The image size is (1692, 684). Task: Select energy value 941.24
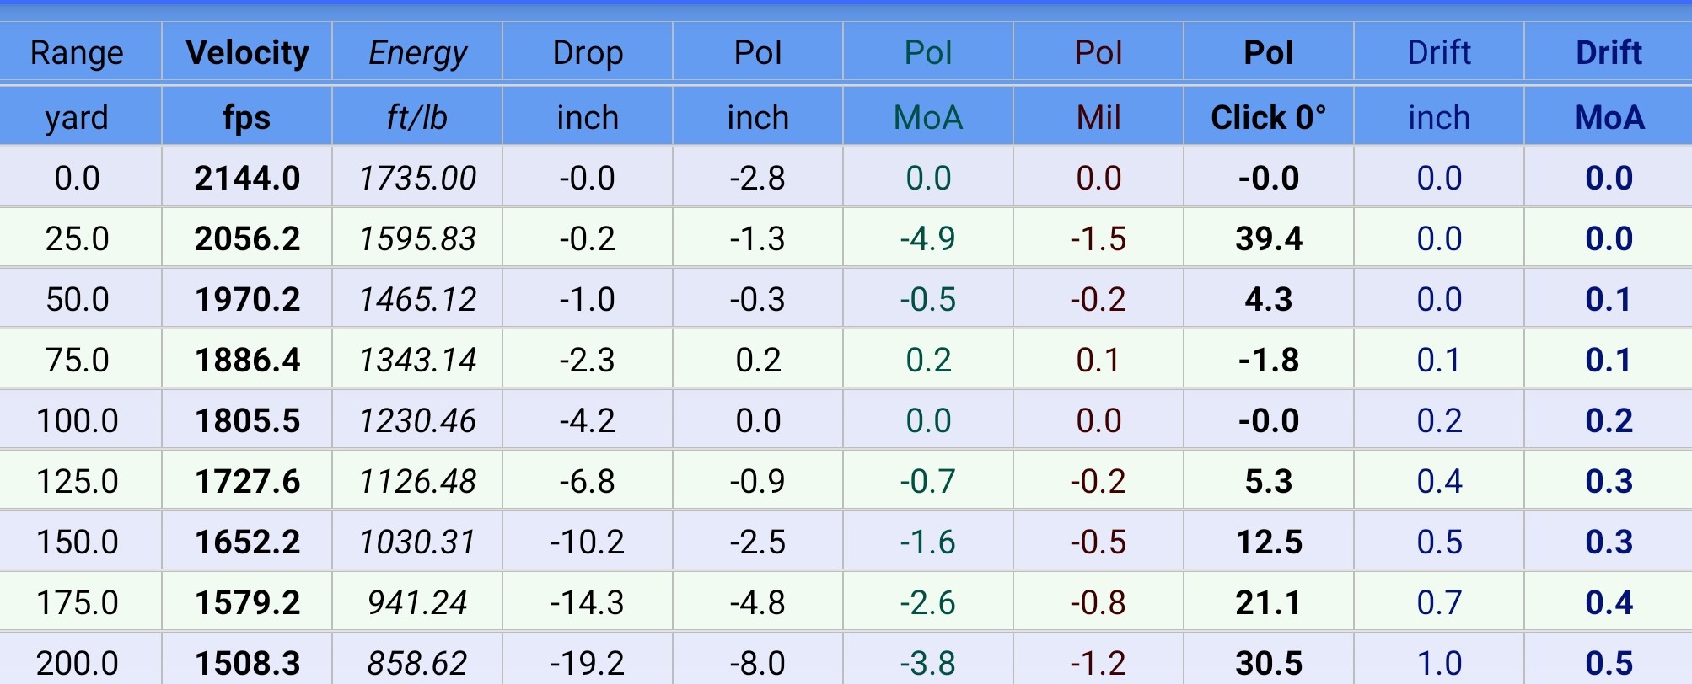coord(417,602)
